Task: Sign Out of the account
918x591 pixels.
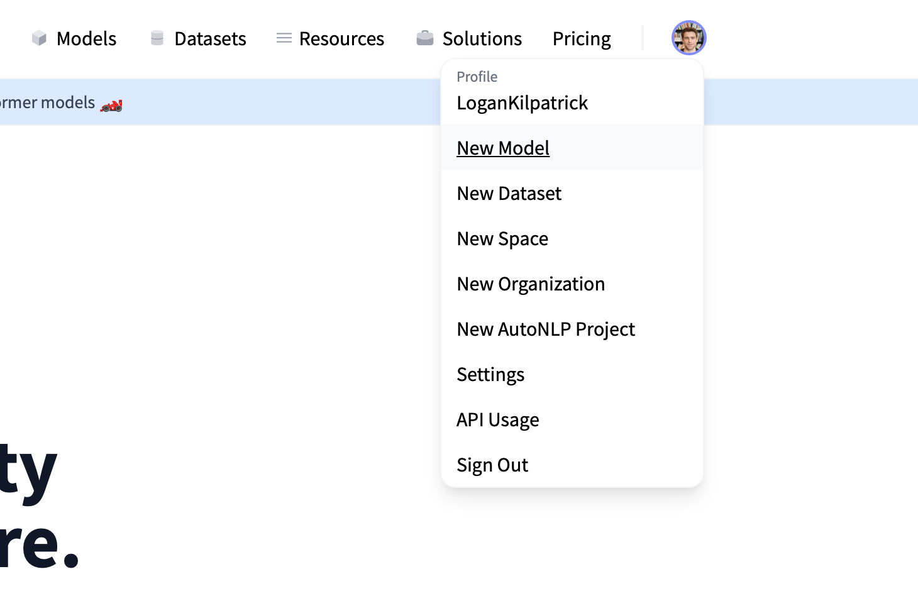Action: [x=492, y=465]
